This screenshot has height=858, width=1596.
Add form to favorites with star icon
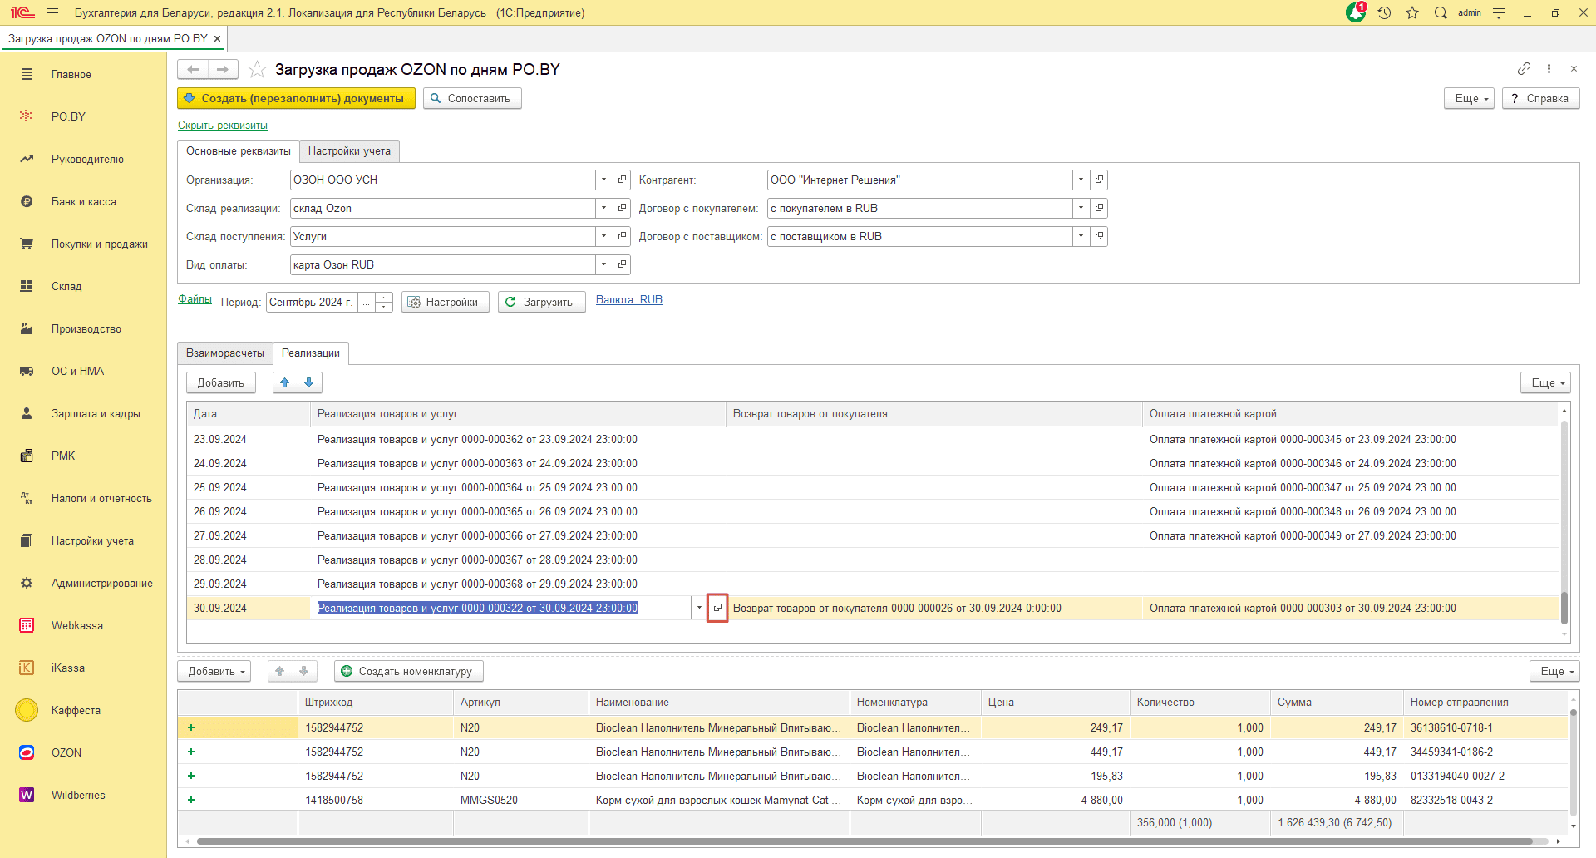click(x=257, y=69)
